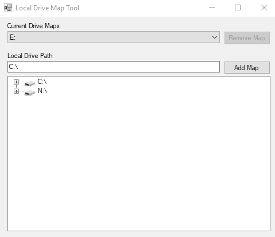The image size is (275, 237).
Task: Close the Local Drive Map Tool window
Action: click(x=264, y=7)
